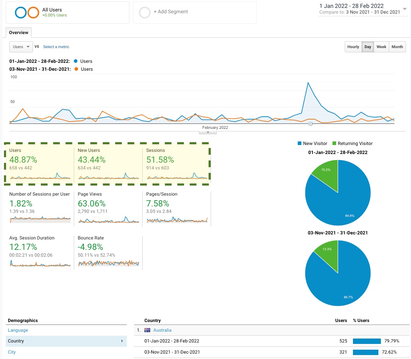Viewport: 411px width, 359px height.
Task: Click the Returning Visitor green legend square
Action: (x=334, y=143)
